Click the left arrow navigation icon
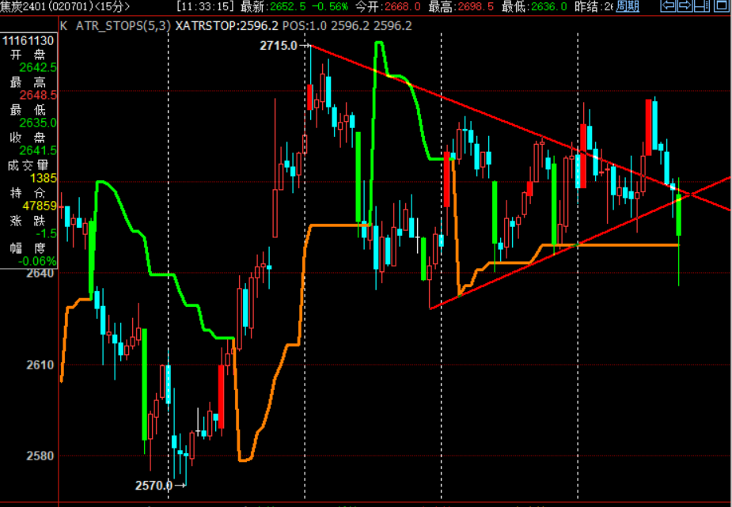732x507 pixels. pos(669,6)
